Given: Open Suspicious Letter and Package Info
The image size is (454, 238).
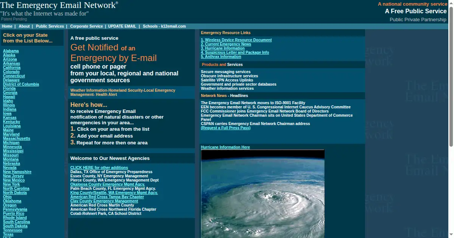Looking at the screenshot, I should 235,52.
